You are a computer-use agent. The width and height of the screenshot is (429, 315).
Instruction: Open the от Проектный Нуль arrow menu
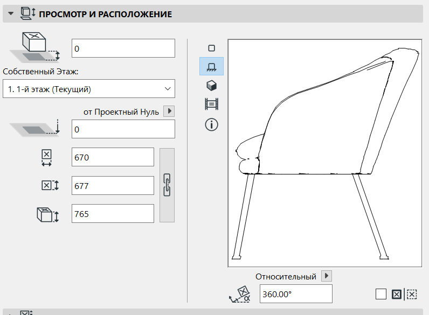[169, 111]
